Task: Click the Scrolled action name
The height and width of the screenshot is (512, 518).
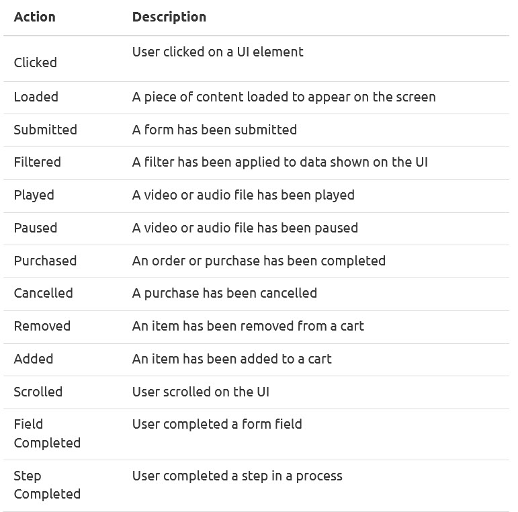Action: point(38,392)
